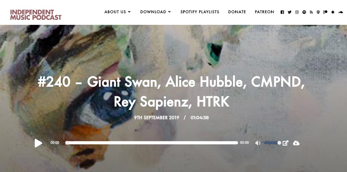Open the Donate menu item
This screenshot has width=347, height=172.
coord(237,12)
